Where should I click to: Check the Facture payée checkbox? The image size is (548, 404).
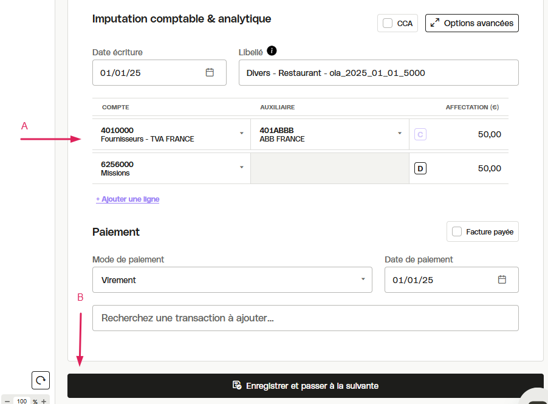(457, 231)
